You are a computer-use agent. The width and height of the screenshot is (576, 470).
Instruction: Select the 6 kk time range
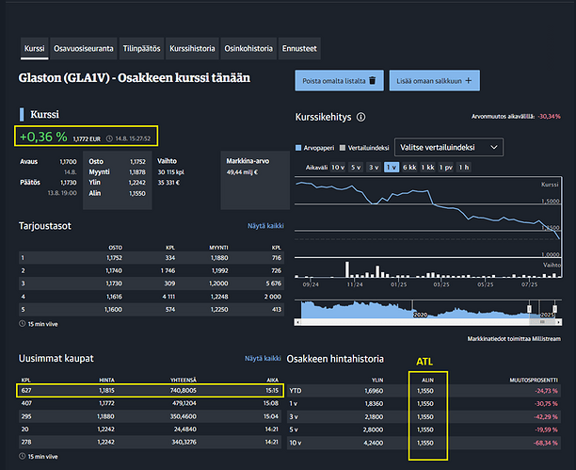410,167
